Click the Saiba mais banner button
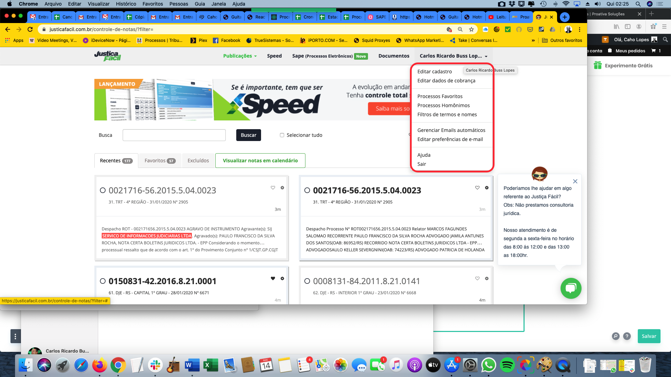671x377 pixels. click(x=389, y=109)
